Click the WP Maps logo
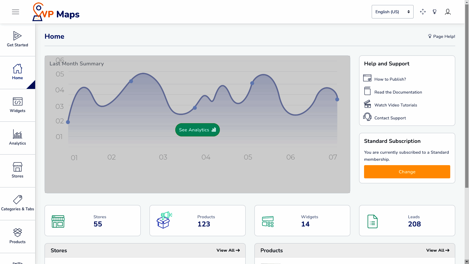469x264 pixels. tap(55, 12)
